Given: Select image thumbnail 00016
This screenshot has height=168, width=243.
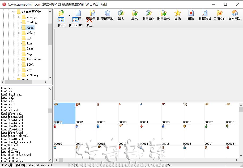Looking at the screenshot, I should [x=194, y=135].
